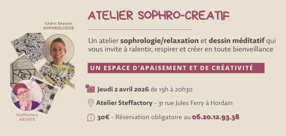Click the "Steffactory ARTISTE" caption

[27, 117]
